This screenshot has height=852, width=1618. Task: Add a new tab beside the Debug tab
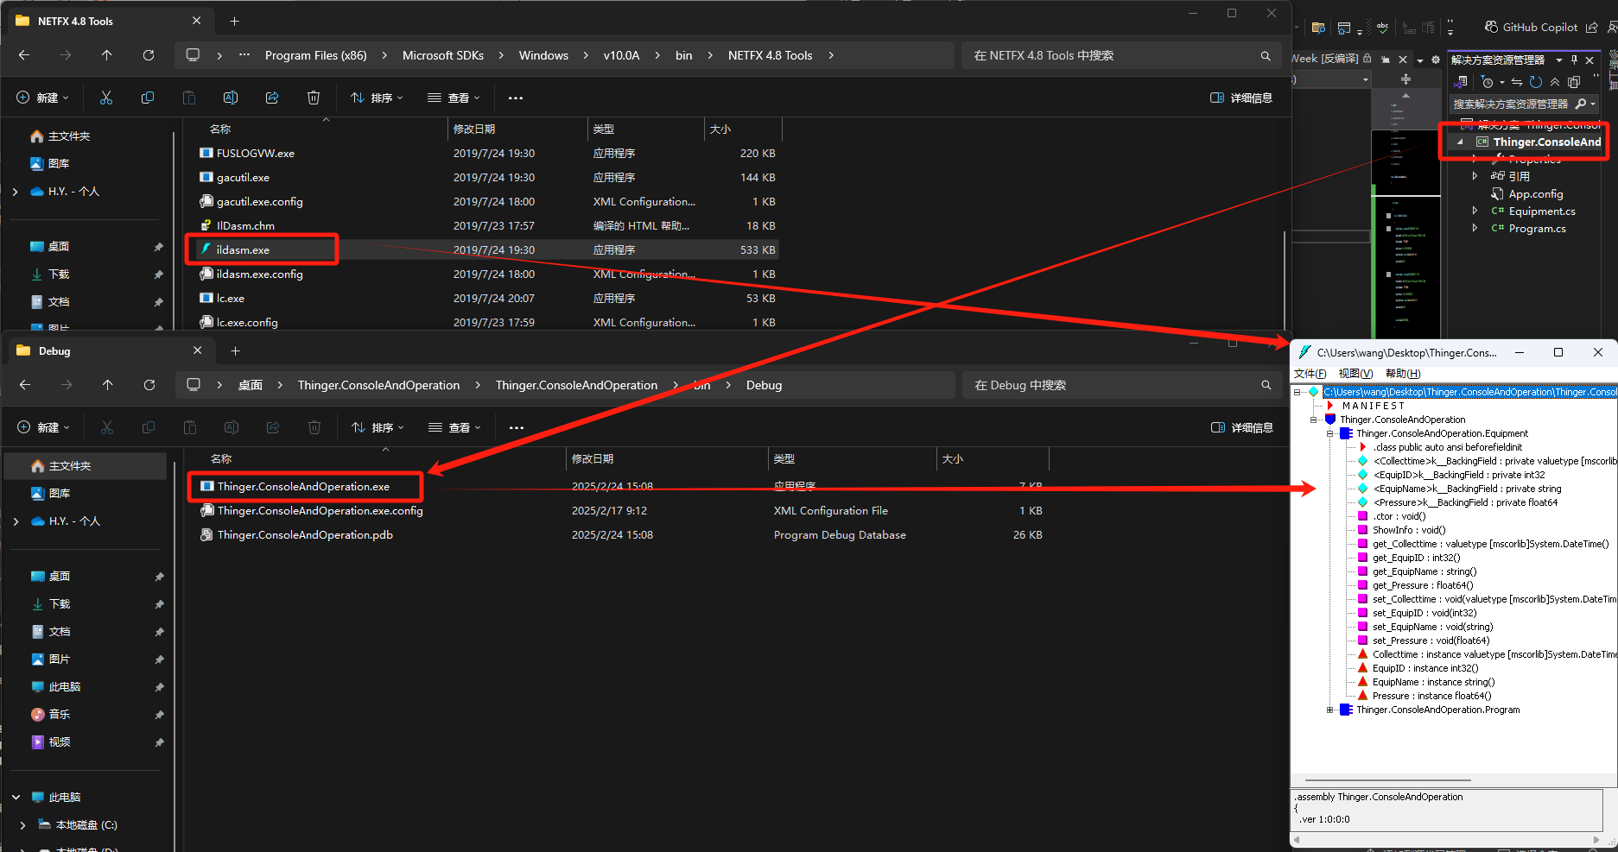(236, 350)
